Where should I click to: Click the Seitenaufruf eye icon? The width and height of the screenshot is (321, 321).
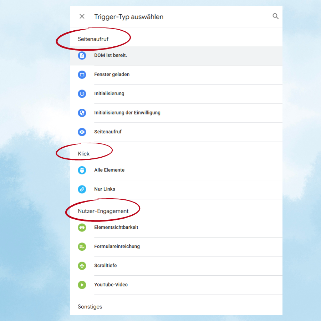pos(82,132)
